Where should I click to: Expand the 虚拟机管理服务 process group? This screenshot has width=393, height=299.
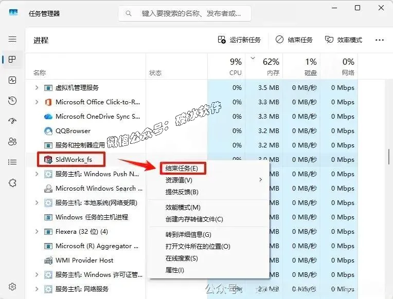pyautogui.click(x=37, y=88)
